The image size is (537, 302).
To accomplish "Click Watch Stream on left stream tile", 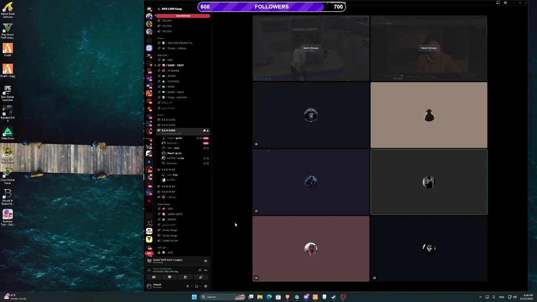I will coord(311,48).
